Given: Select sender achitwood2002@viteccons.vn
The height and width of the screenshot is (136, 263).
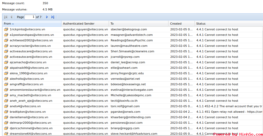Looking at the screenshot, I should point(31,40).
